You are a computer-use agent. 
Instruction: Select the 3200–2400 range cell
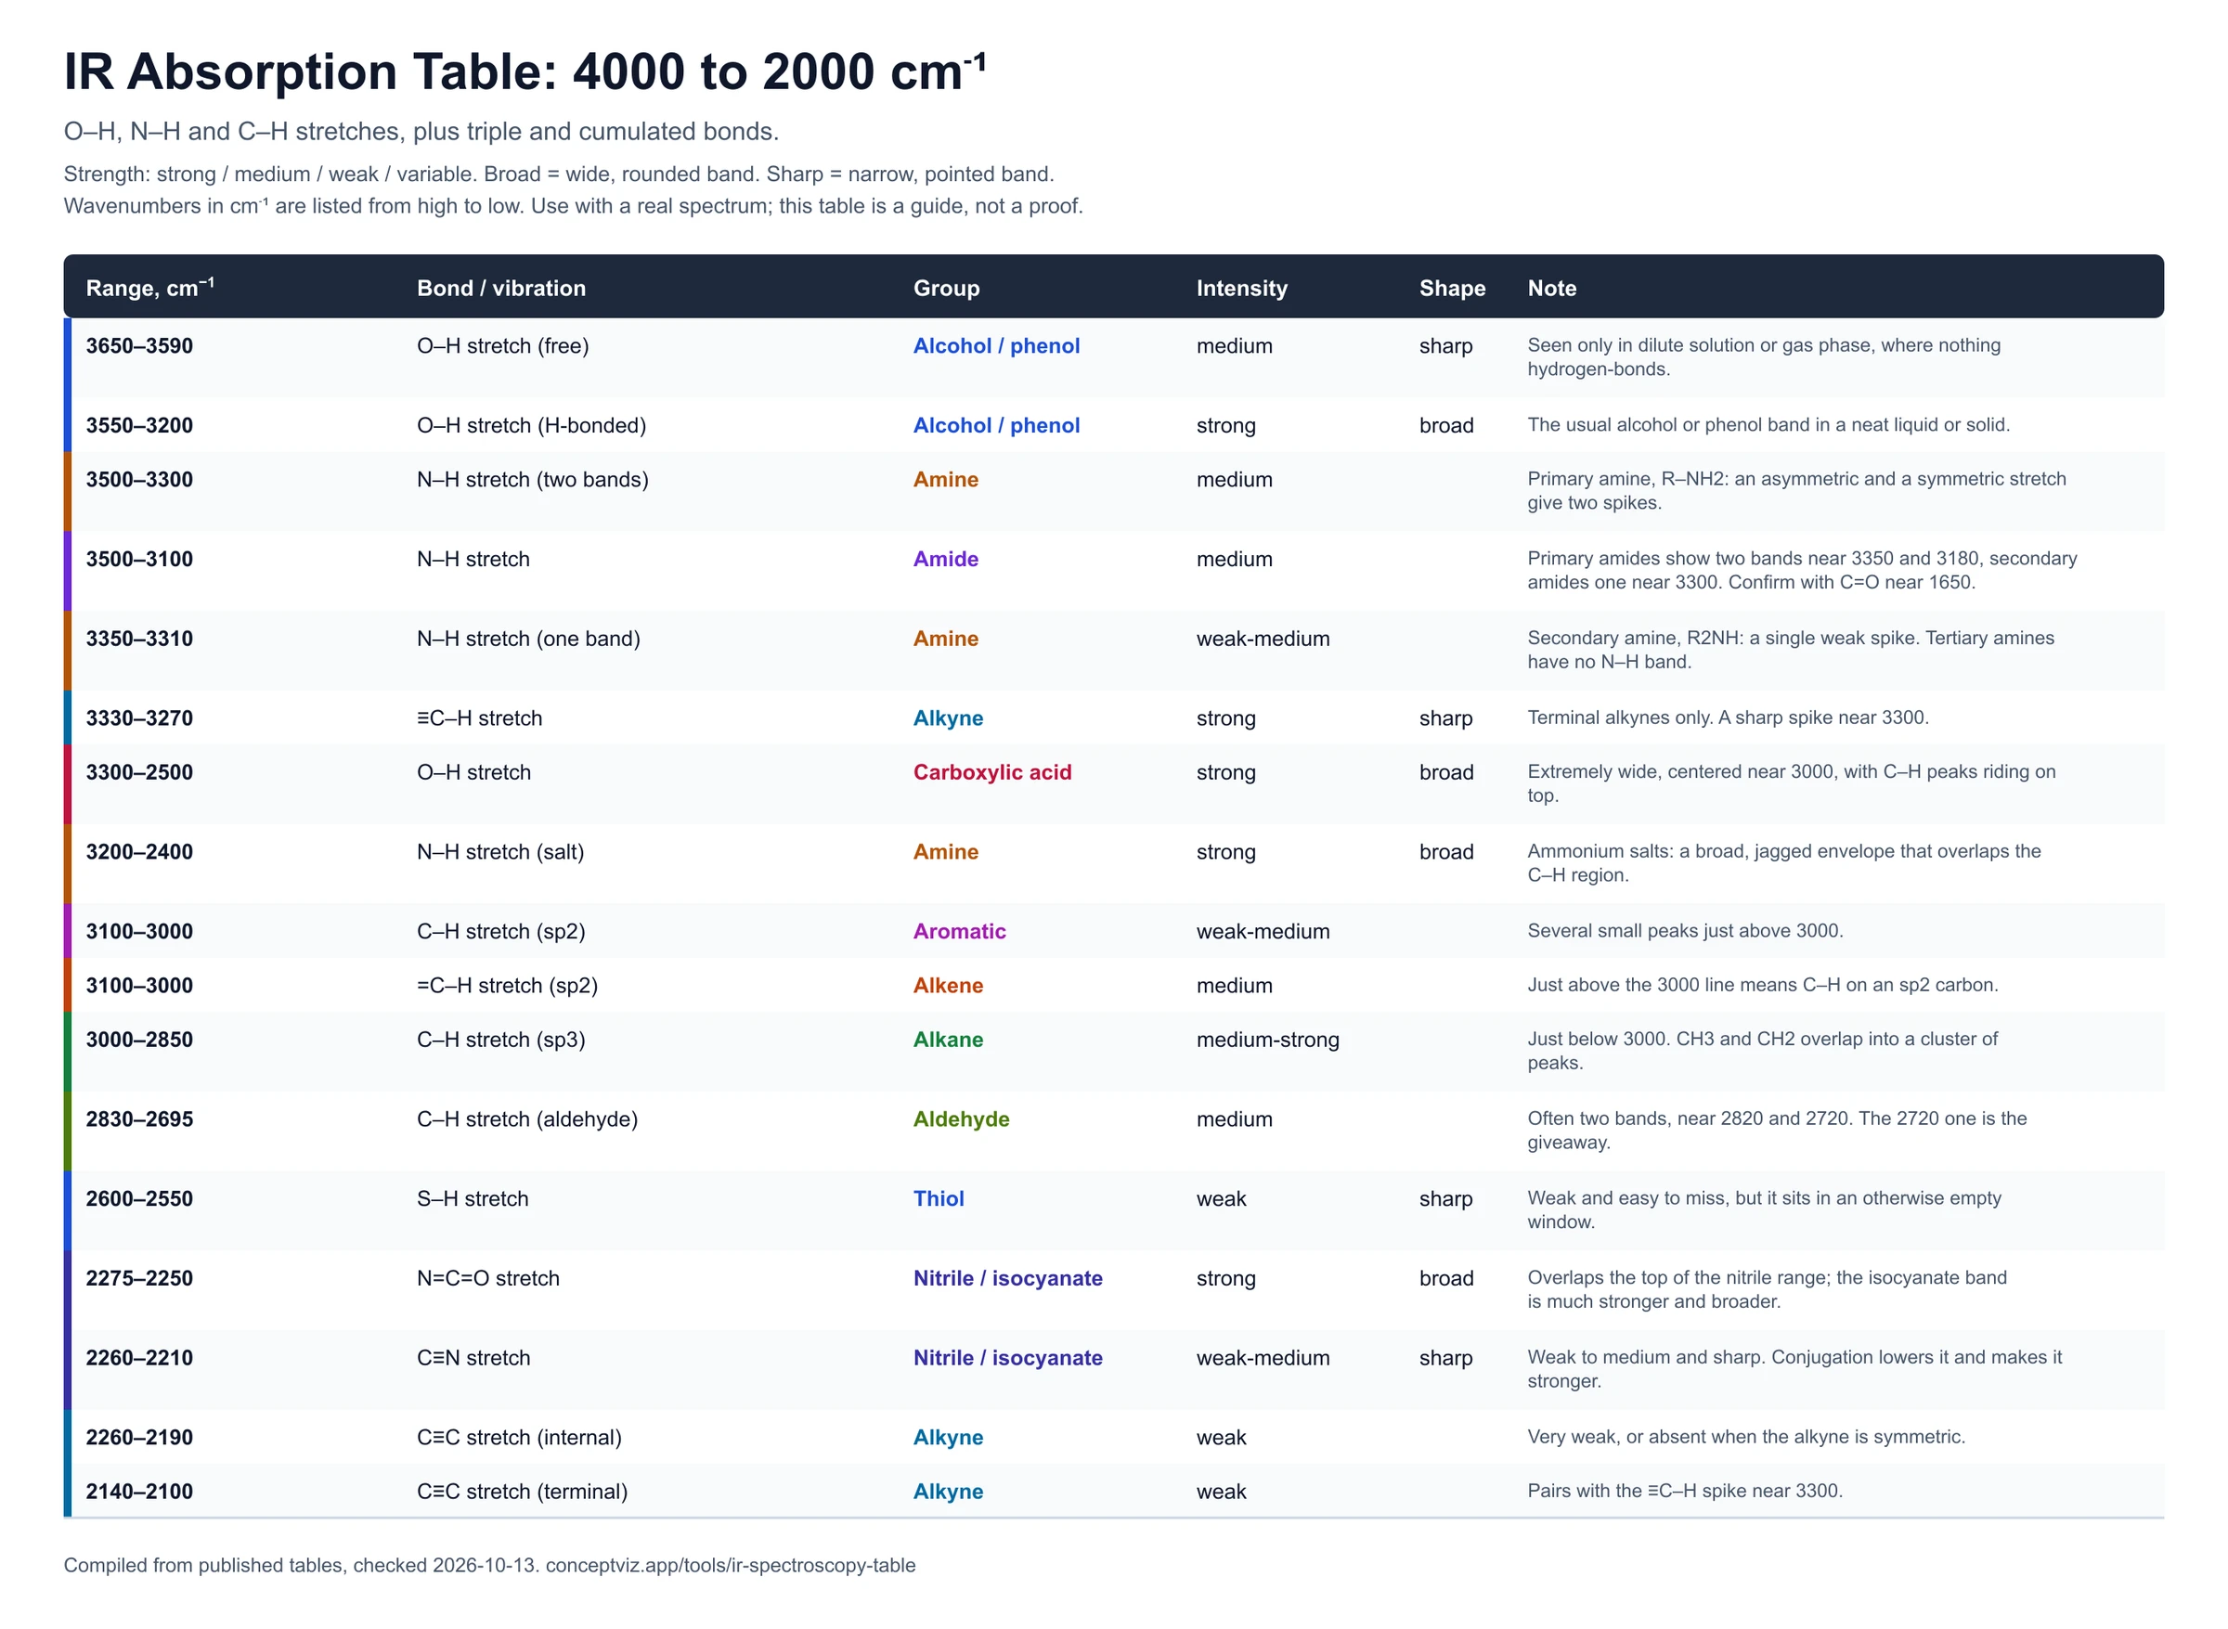click(x=139, y=852)
